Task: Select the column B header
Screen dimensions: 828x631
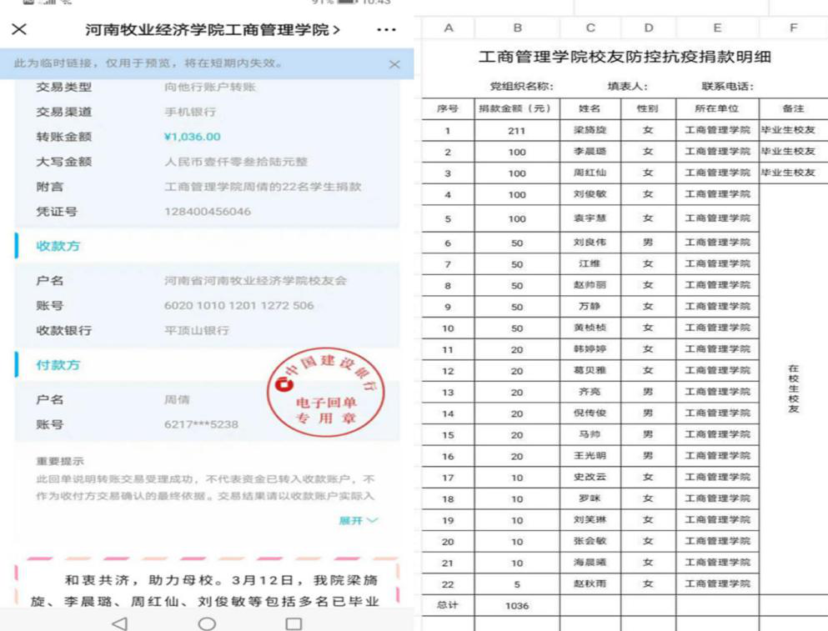Action: click(x=517, y=28)
